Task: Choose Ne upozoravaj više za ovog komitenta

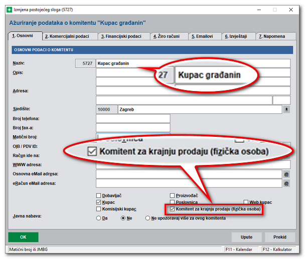Action: [147, 218]
